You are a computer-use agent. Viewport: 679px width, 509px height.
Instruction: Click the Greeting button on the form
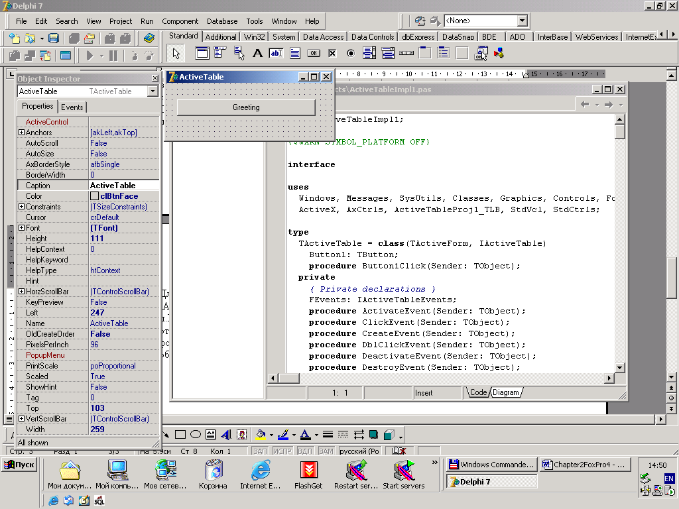[246, 107]
